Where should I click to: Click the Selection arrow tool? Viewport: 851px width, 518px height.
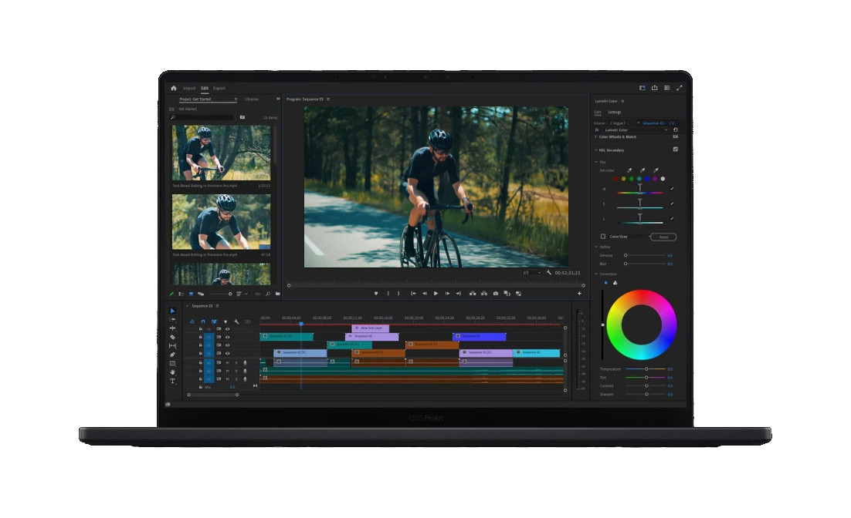pyautogui.click(x=172, y=311)
